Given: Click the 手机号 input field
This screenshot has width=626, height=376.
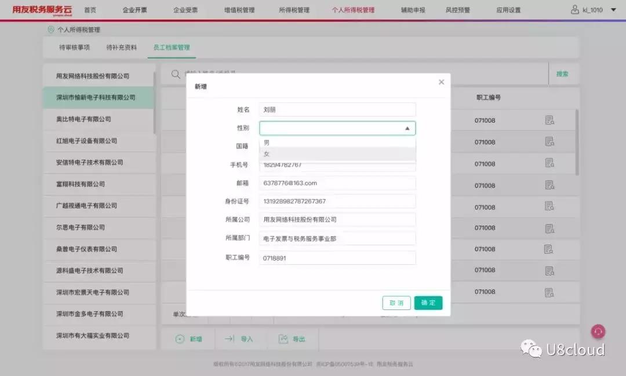Looking at the screenshot, I should [x=337, y=165].
